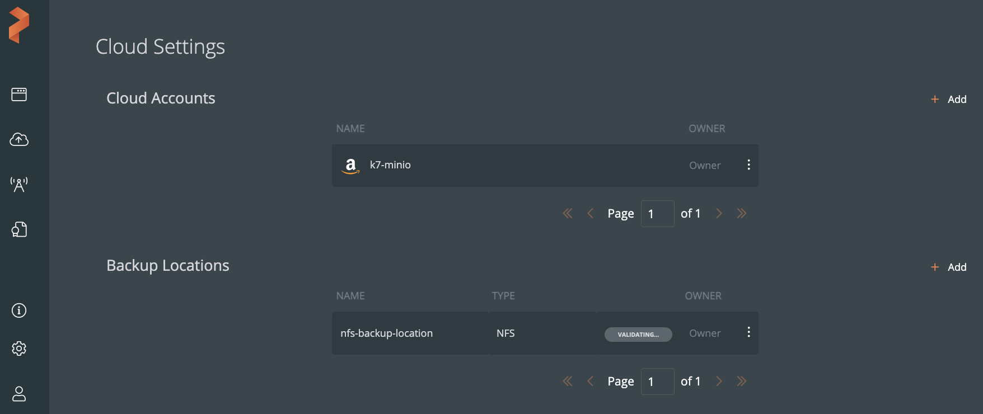
Task: Click the antenna broadcast sidebar icon
Action: tap(19, 184)
